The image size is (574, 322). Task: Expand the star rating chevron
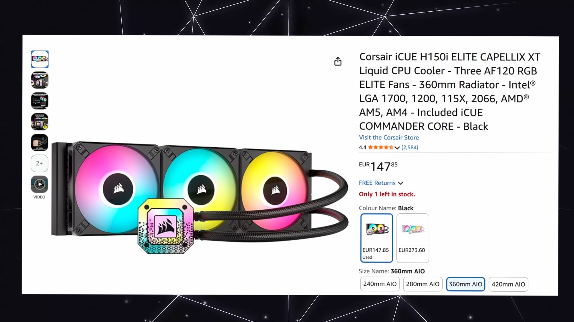[397, 148]
